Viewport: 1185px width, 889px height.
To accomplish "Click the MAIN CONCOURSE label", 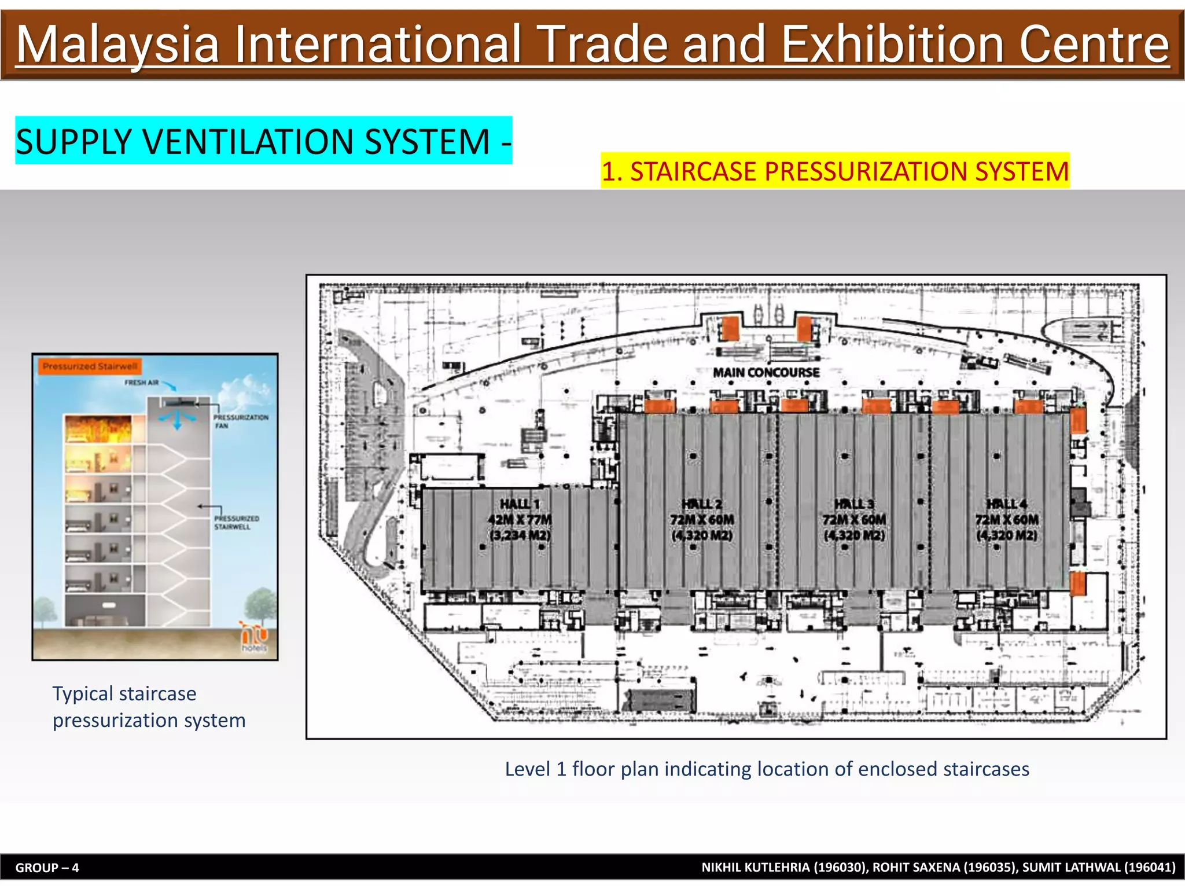I will tap(766, 372).
